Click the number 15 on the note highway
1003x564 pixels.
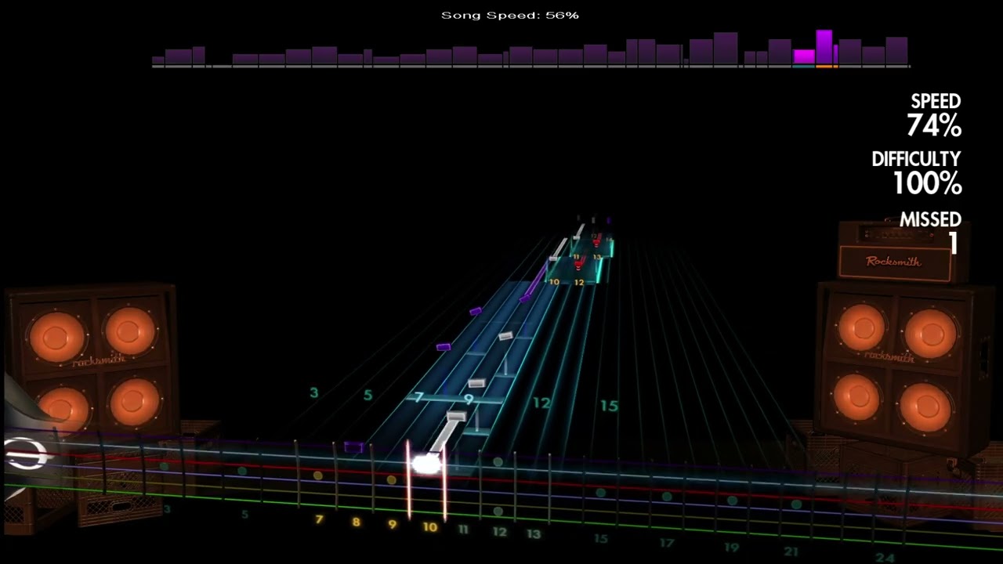(609, 406)
